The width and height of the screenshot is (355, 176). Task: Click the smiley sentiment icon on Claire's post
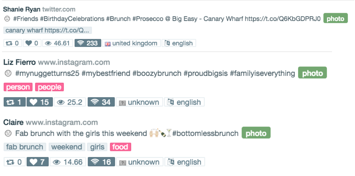click(x=8, y=133)
